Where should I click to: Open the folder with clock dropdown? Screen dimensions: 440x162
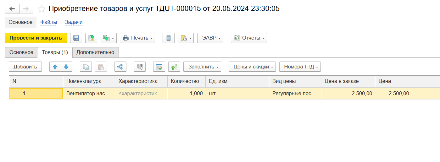click(x=186, y=38)
